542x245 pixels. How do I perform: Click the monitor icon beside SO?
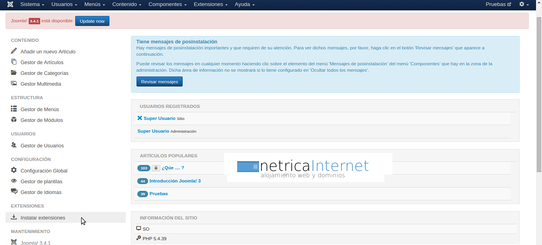click(x=138, y=228)
